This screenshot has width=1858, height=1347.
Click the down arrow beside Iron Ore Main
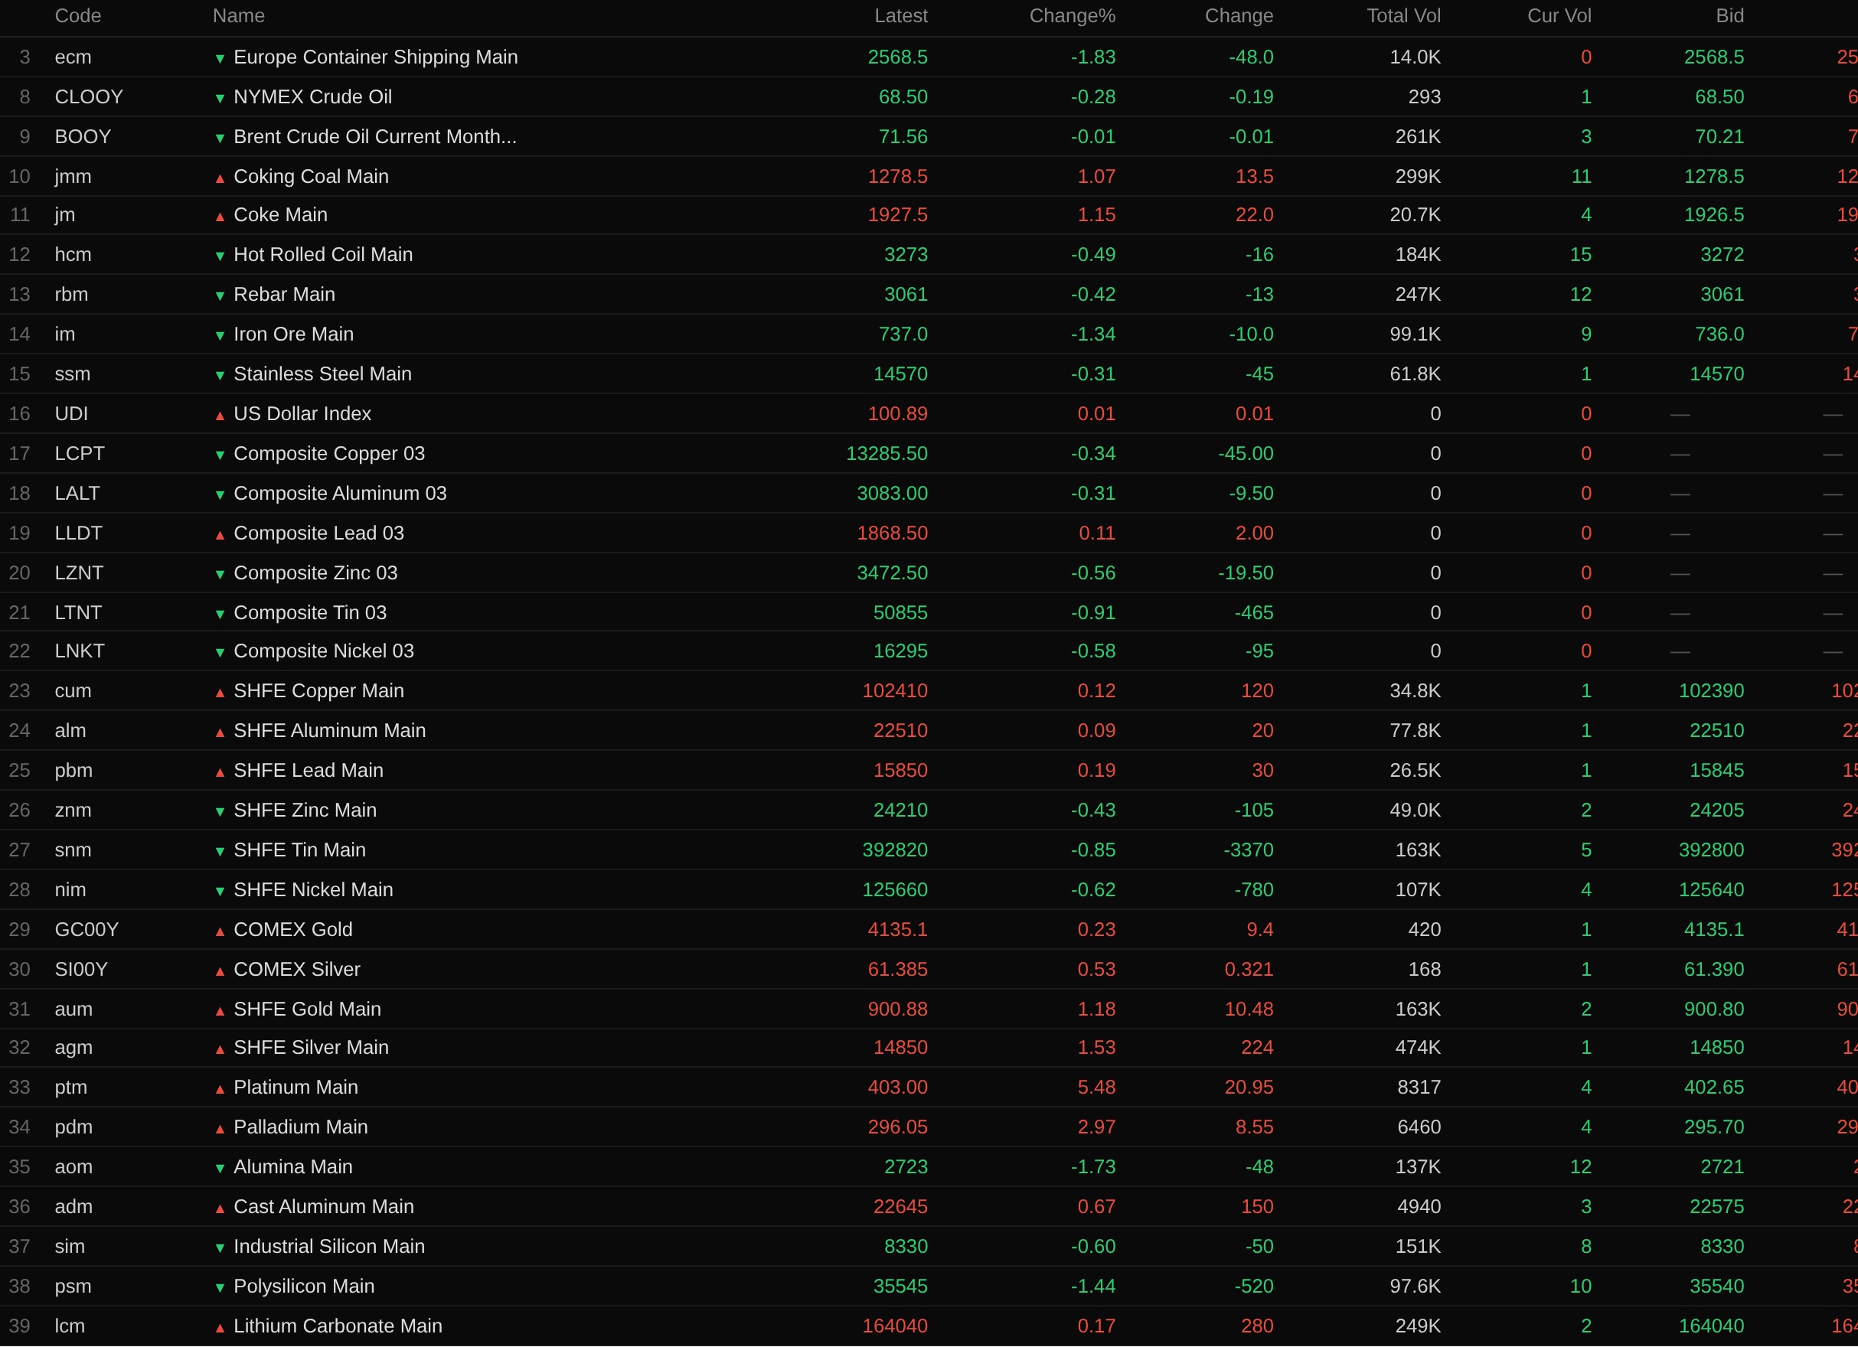tap(220, 336)
